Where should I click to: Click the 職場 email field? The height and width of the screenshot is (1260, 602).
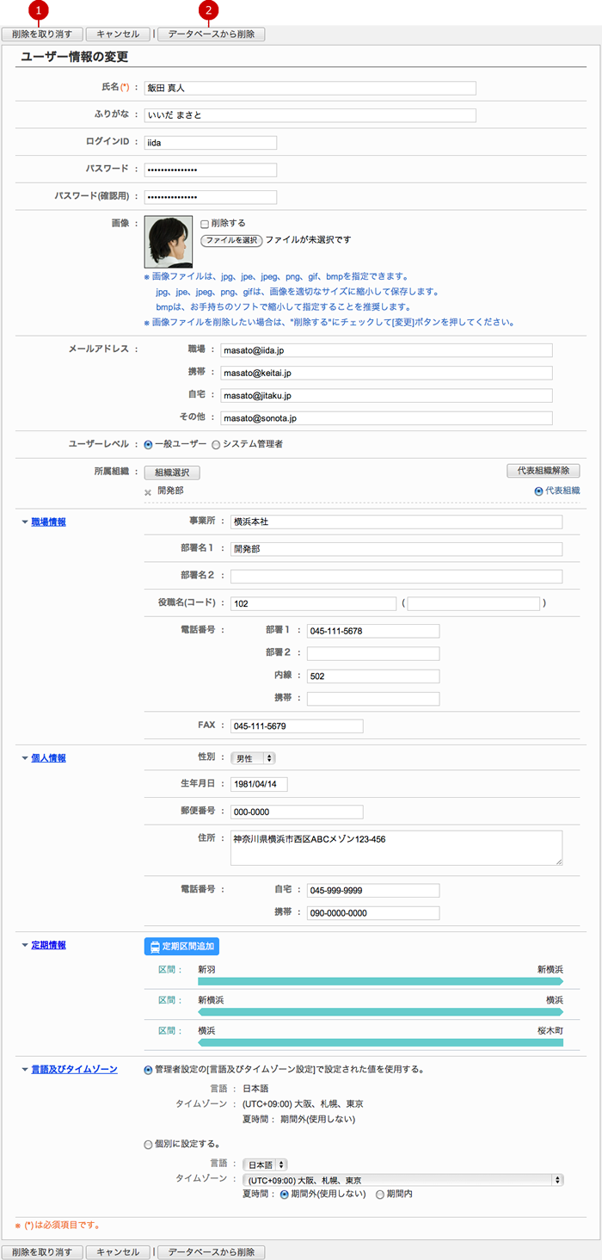(386, 350)
